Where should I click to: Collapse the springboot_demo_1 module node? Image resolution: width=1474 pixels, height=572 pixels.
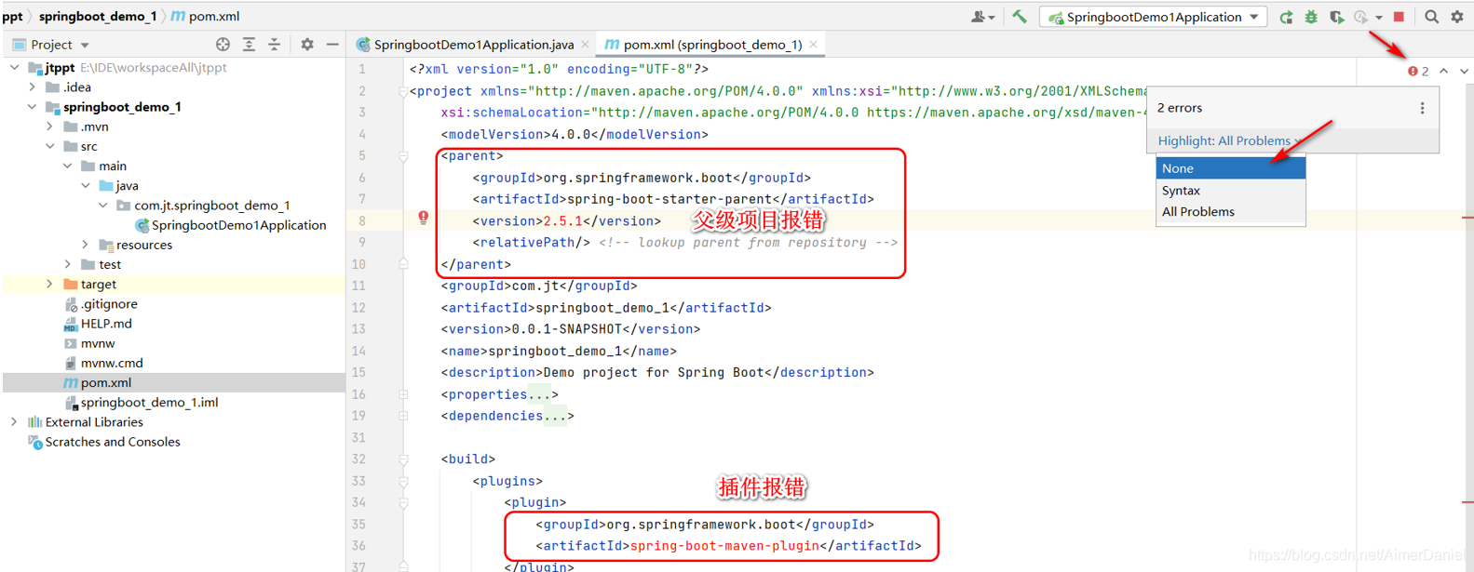point(32,107)
